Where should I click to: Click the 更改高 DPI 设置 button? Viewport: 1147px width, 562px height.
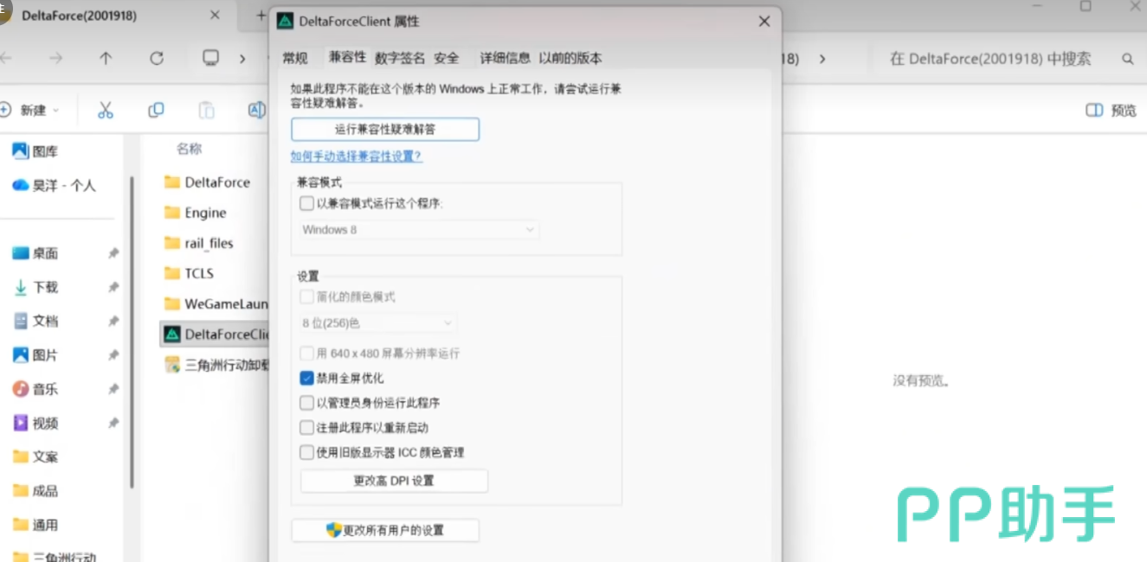click(394, 481)
